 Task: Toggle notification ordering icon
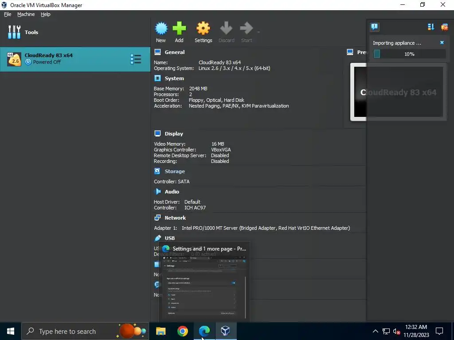pos(431,27)
